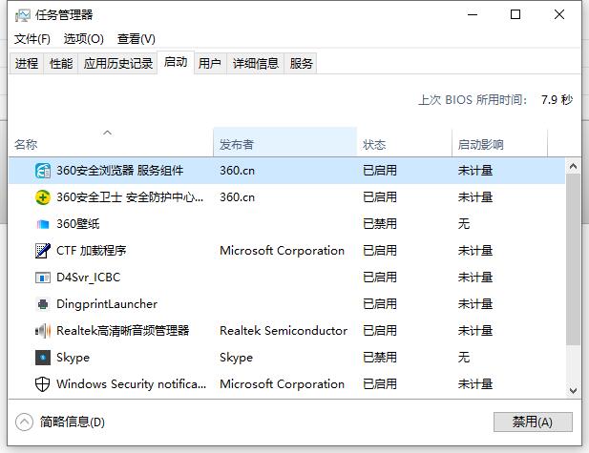Select the Skype name in 名称 column
589x453 pixels.
tap(73, 358)
